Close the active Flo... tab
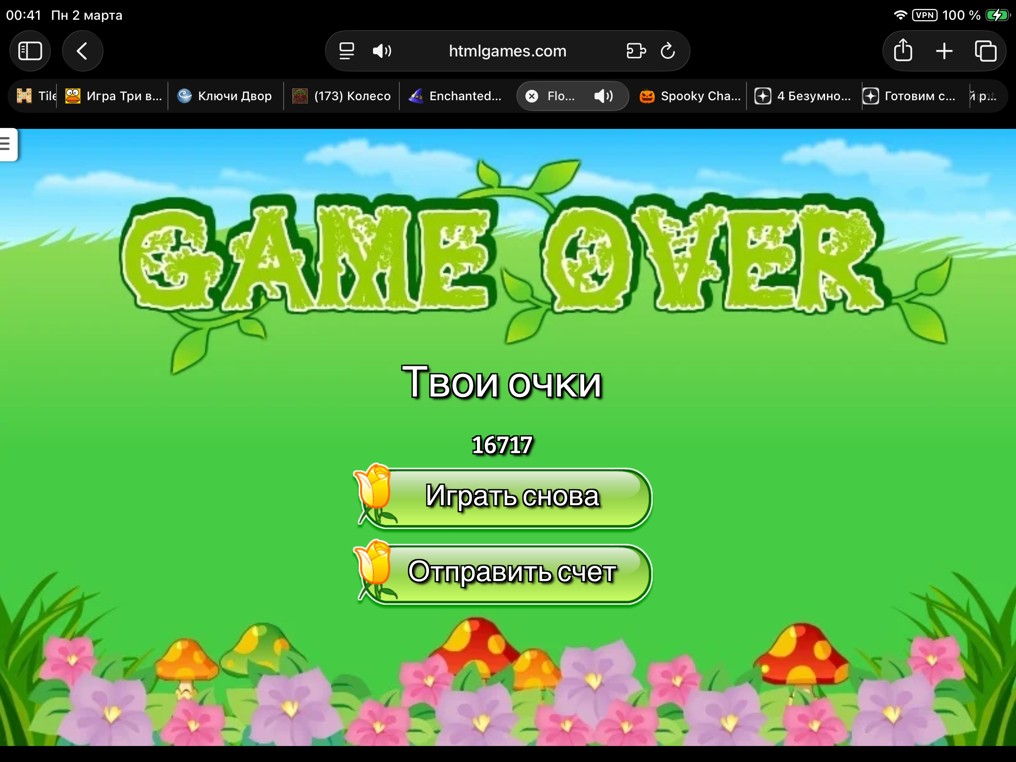 click(532, 96)
